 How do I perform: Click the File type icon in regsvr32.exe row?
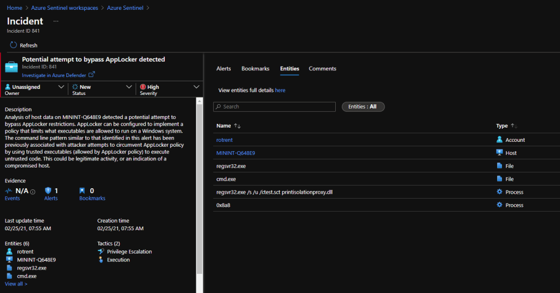pyautogui.click(x=499, y=166)
